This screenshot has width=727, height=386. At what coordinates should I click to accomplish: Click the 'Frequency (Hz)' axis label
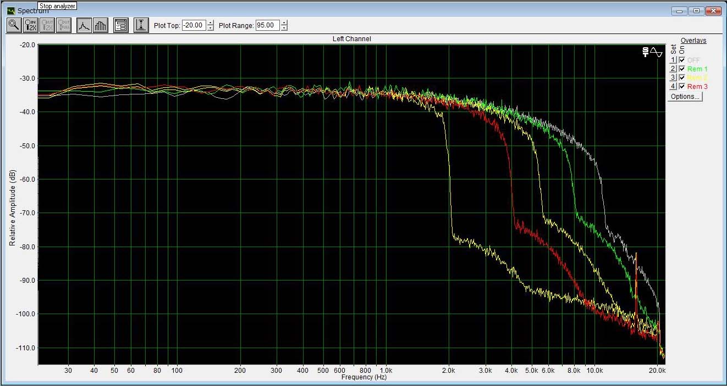point(364,377)
